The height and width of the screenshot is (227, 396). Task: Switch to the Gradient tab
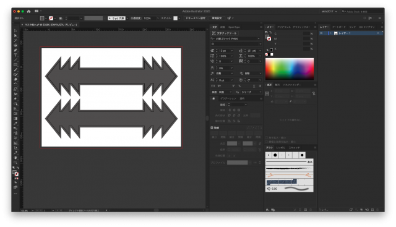tap(228, 98)
